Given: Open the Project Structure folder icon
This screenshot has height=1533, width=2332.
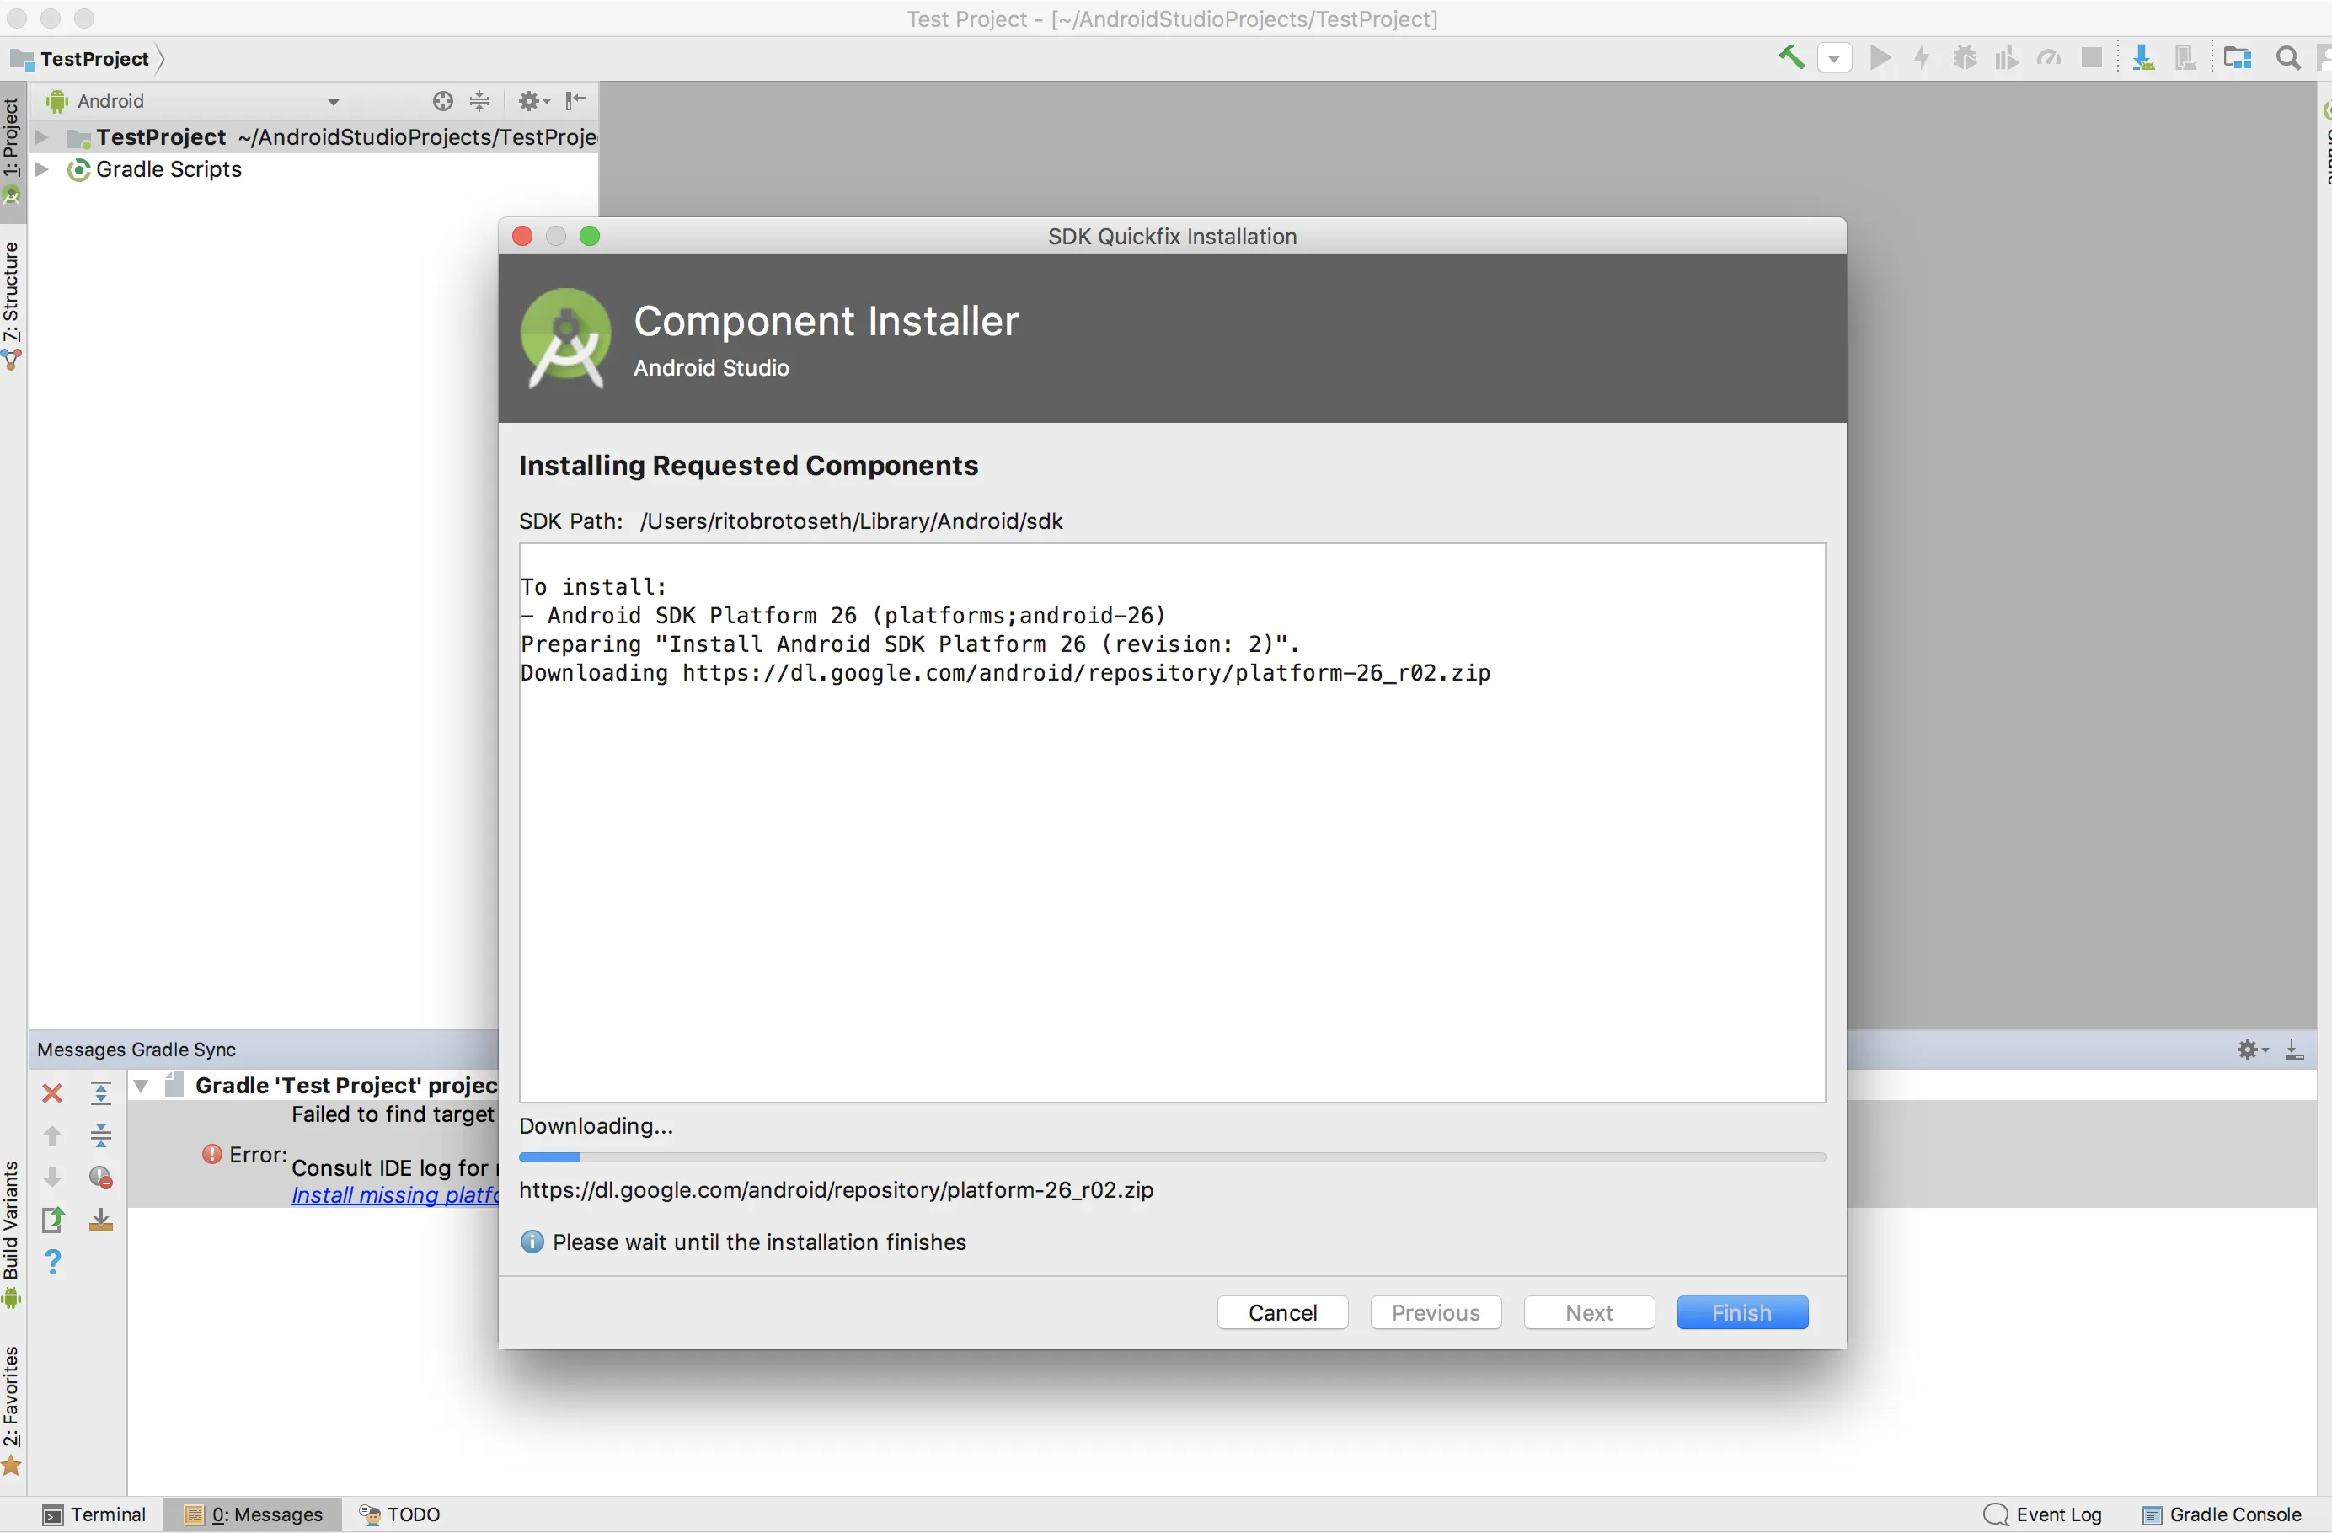Looking at the screenshot, I should click(x=2237, y=58).
